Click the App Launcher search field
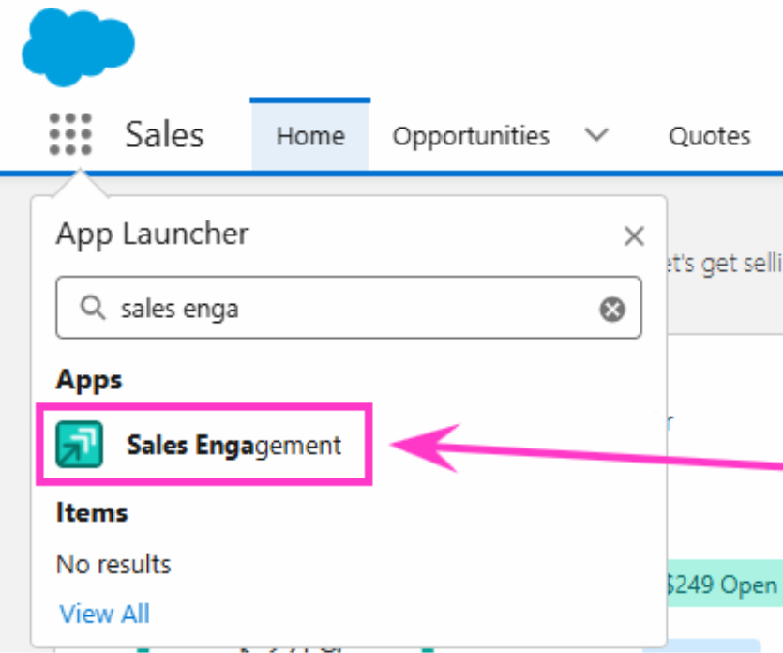This screenshot has height=653, width=783. (349, 308)
